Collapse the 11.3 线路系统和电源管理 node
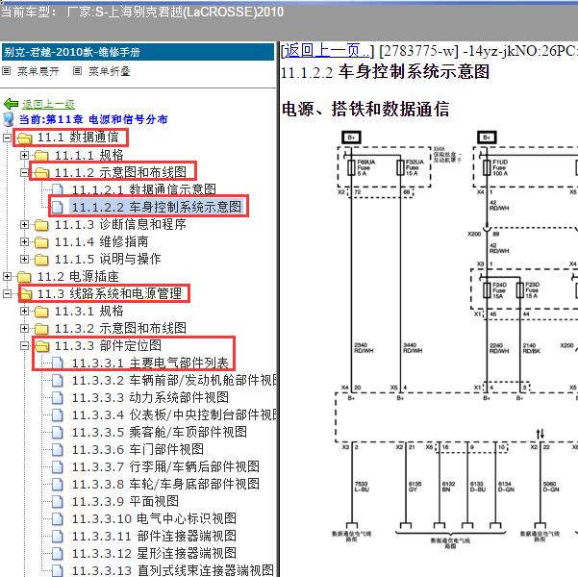The height and width of the screenshot is (577, 578). tap(8, 294)
